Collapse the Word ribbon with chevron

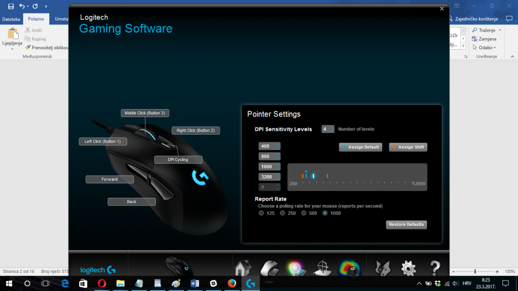tap(512, 57)
